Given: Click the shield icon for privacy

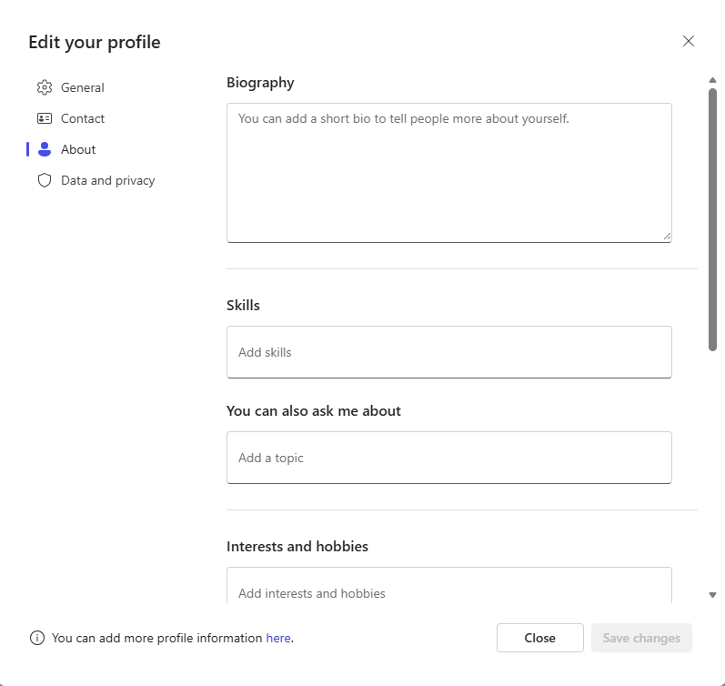Looking at the screenshot, I should (x=45, y=180).
